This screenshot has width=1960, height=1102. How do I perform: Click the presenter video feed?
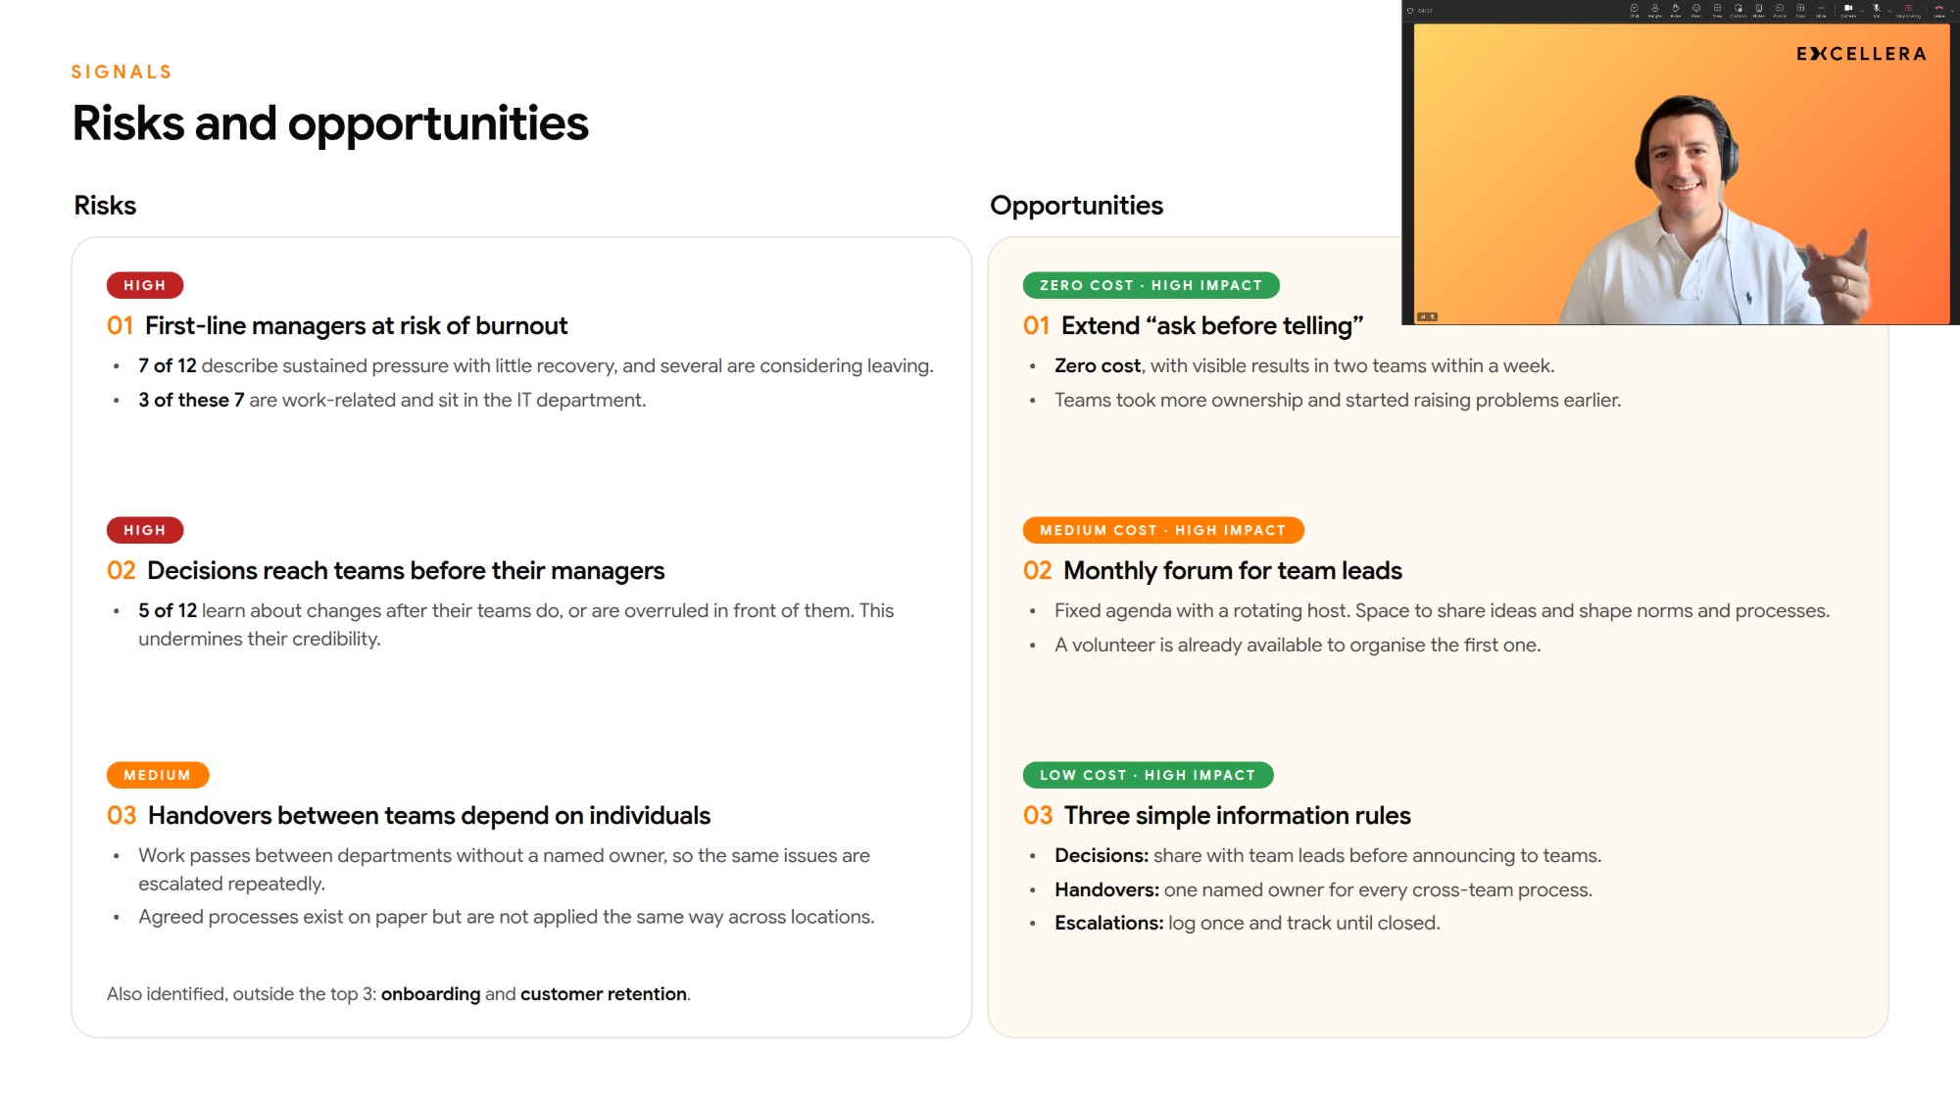click(1681, 173)
